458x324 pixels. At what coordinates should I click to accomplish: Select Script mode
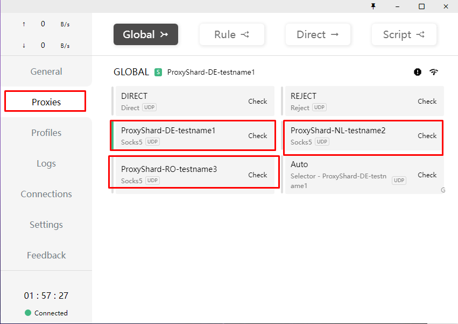(404, 34)
